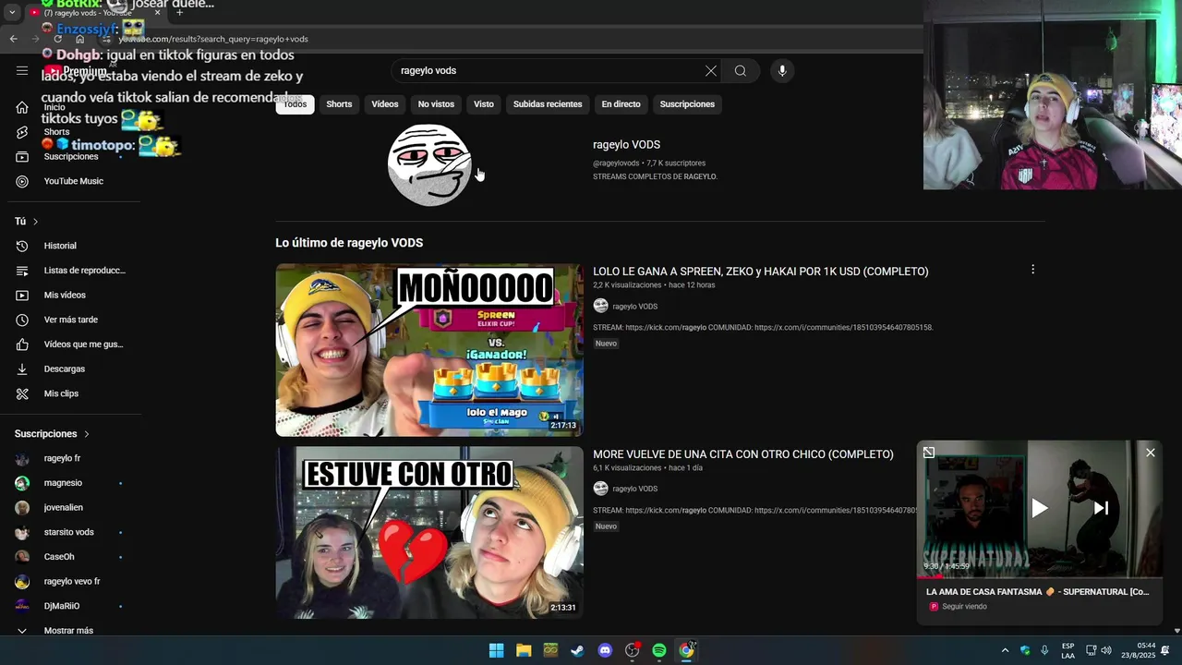The image size is (1182, 665).
Task: Reload the page in Chrome
Action: click(58, 39)
